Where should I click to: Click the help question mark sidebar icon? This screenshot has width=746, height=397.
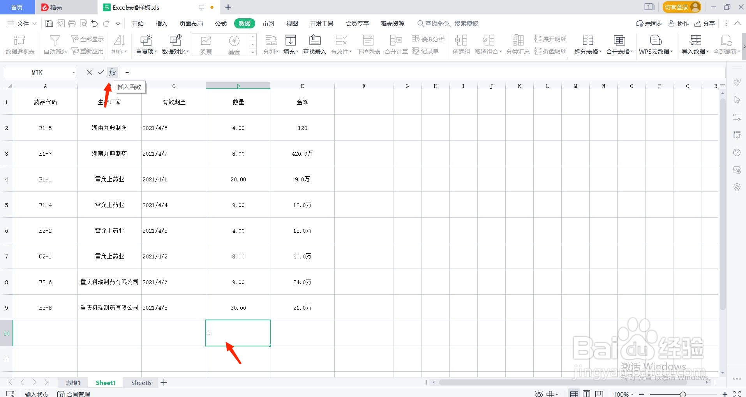(737, 153)
